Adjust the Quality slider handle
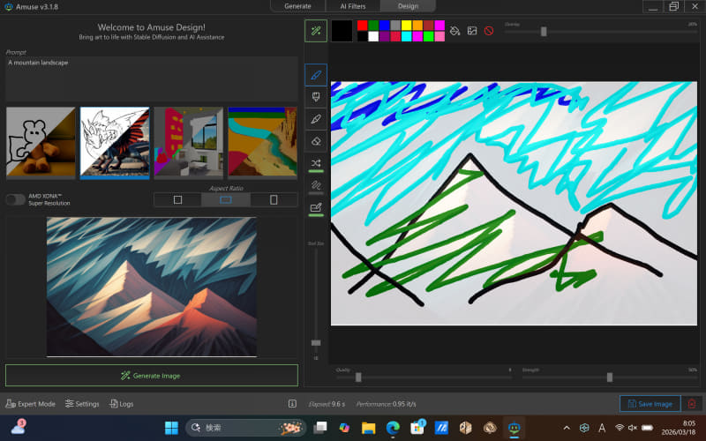Screen dimensions: 706x441 click(x=358, y=377)
